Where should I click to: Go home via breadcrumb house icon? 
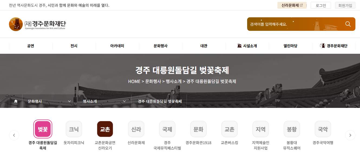[16, 101]
